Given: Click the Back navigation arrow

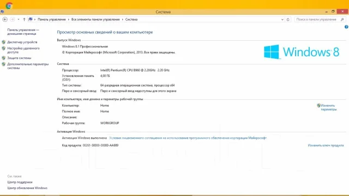Looking at the screenshot, I should (5, 20).
